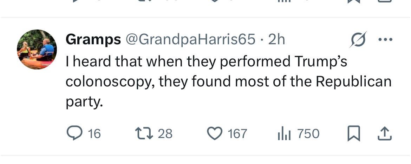The height and width of the screenshot is (164, 411).
Task: Open Gramps' profile picture
Action: pyautogui.click(x=37, y=49)
